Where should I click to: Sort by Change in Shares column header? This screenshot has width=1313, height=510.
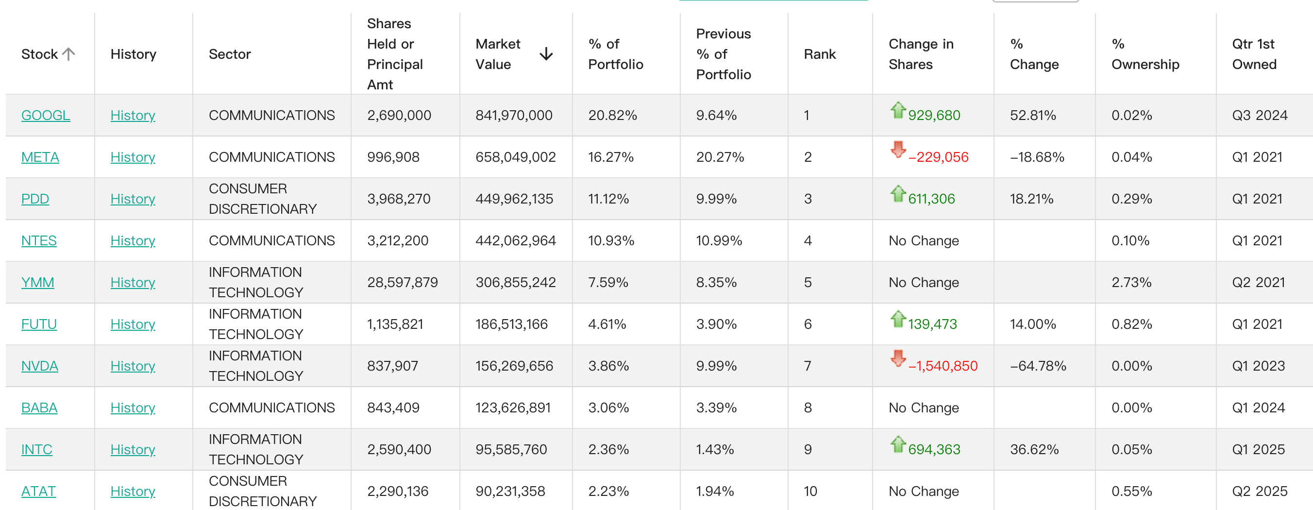921,54
